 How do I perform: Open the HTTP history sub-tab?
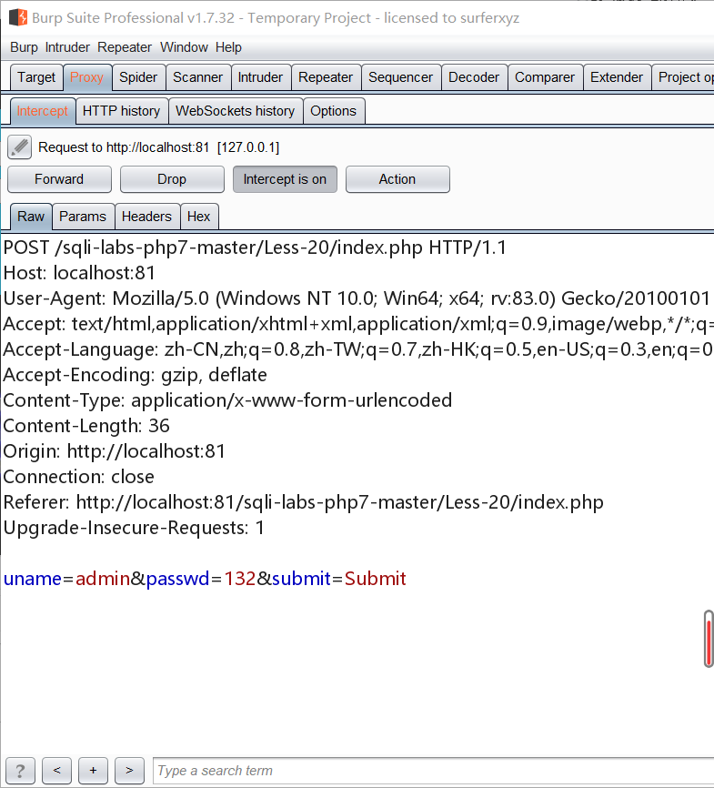(122, 111)
